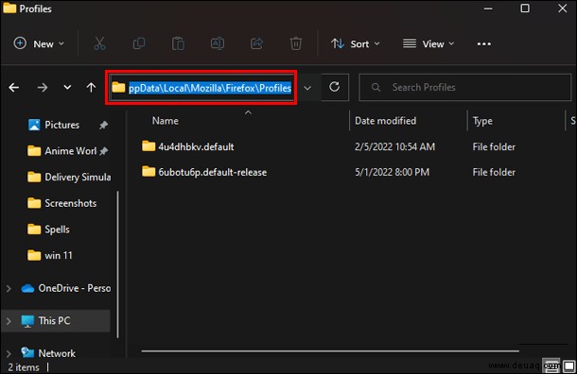Image resolution: width=577 pixels, height=374 pixels.
Task: Select OneDrive - Personal in sidebar
Action: [75, 288]
